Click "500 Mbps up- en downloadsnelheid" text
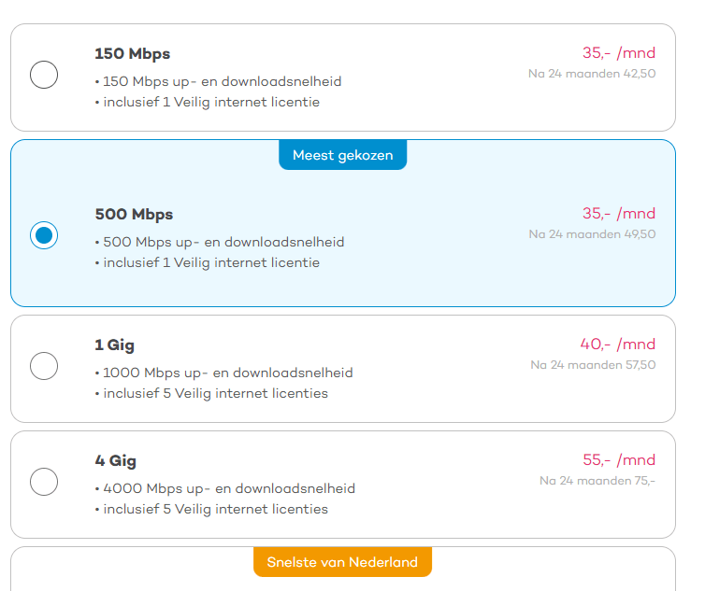The image size is (705, 591). [x=223, y=243]
